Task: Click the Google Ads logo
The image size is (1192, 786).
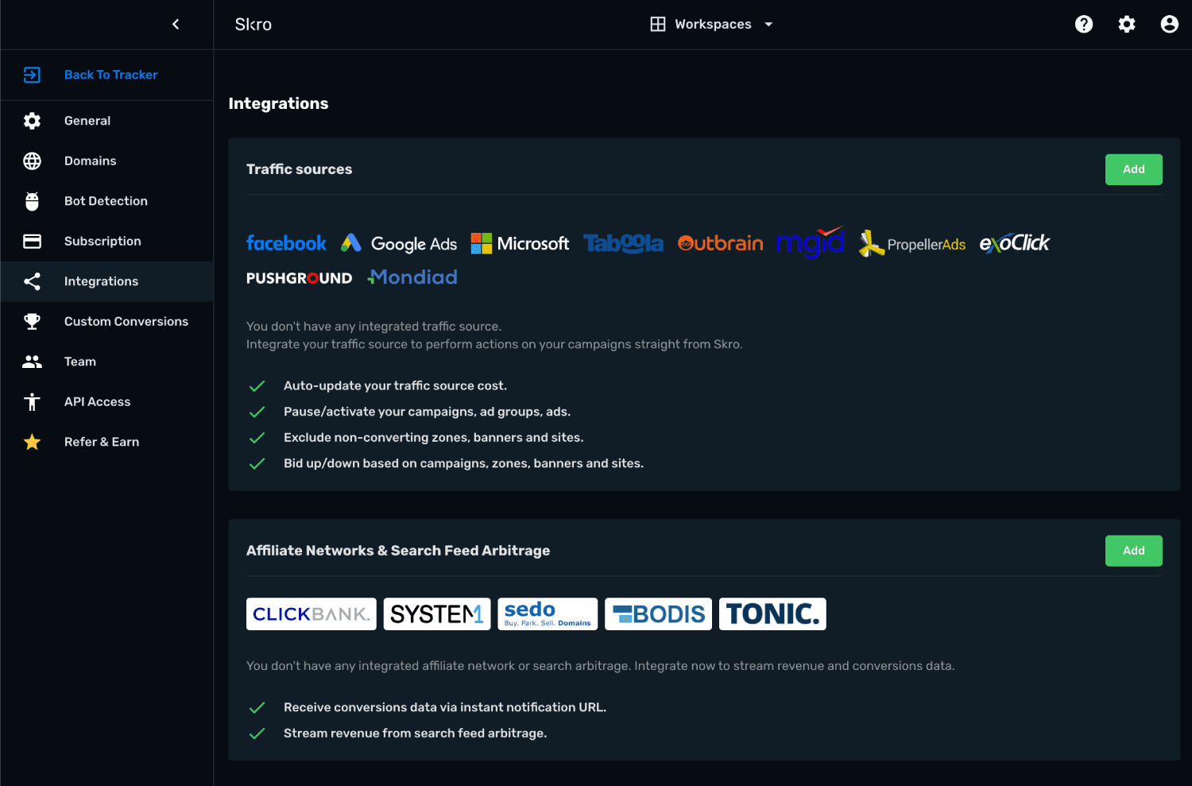Action: click(399, 243)
